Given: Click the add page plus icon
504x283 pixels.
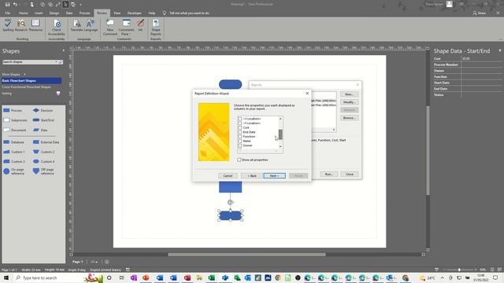Looking at the screenshot, I should [x=107, y=262].
